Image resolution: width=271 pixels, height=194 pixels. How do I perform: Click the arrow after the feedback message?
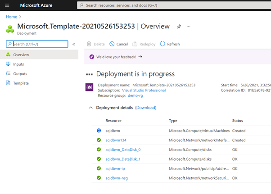pos(140,57)
